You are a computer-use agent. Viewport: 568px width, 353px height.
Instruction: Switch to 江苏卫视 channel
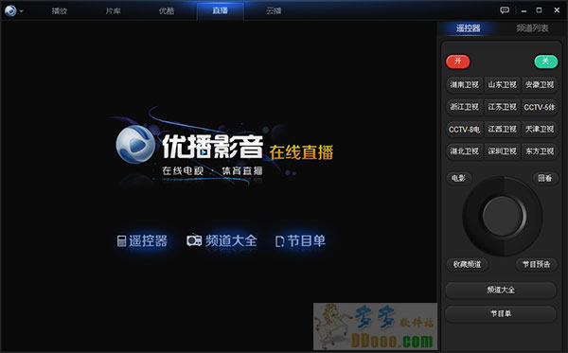point(502,107)
